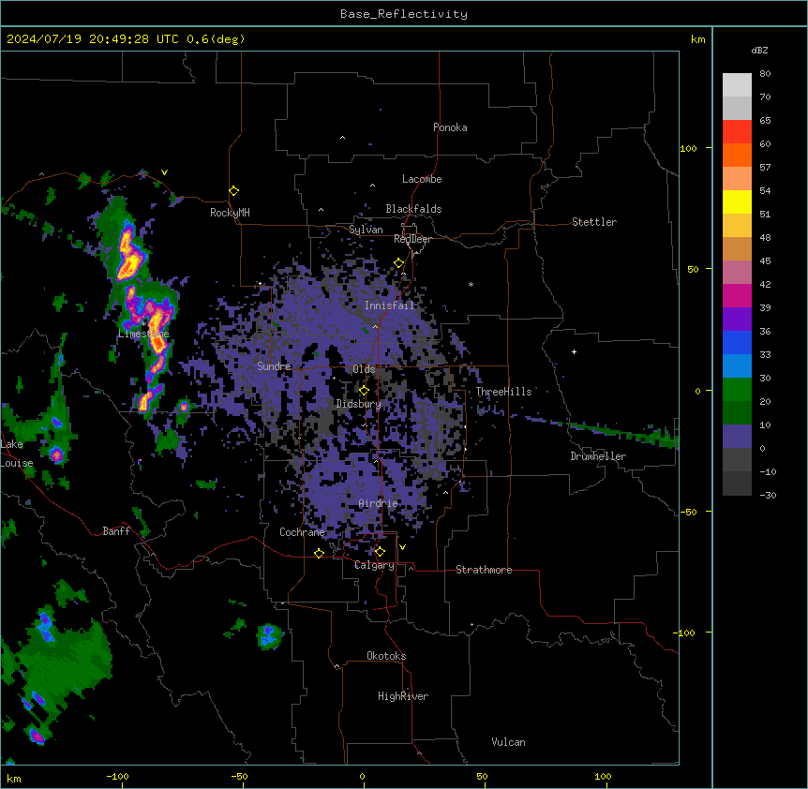Click the yellow diamond marker below Cochrane
808x789 pixels.
coord(319,553)
